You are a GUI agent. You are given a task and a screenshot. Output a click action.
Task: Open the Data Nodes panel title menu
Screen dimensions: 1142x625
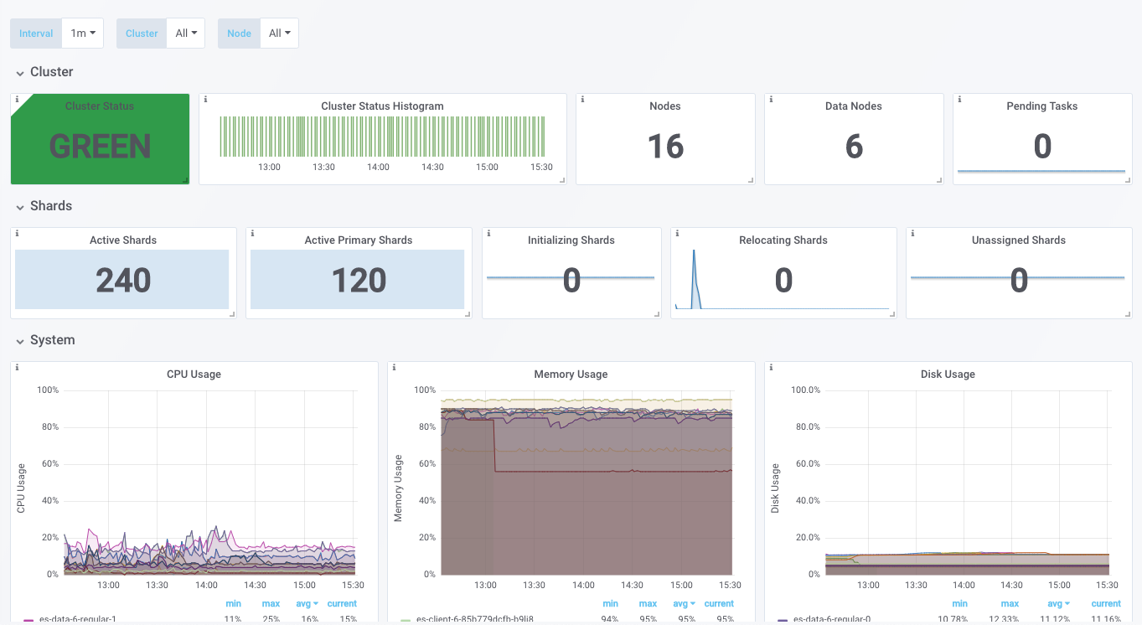[854, 106]
